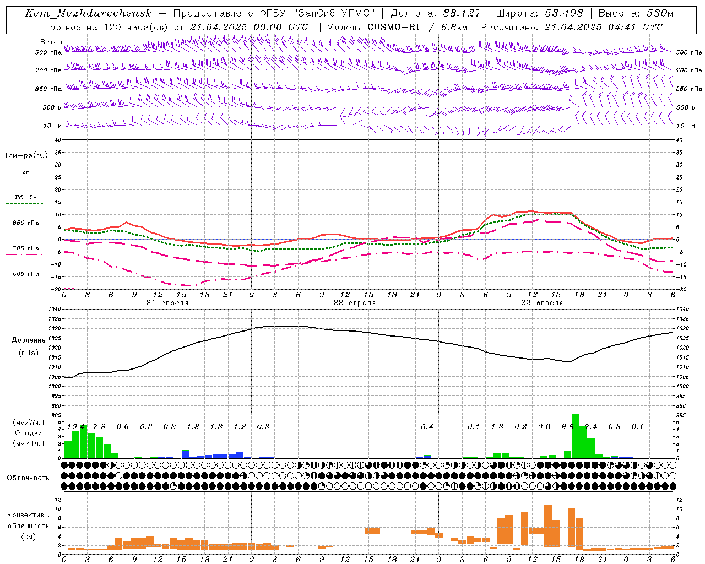Select the '(км)' unit under convective label
Screen dimensions: 705x564
(28, 536)
